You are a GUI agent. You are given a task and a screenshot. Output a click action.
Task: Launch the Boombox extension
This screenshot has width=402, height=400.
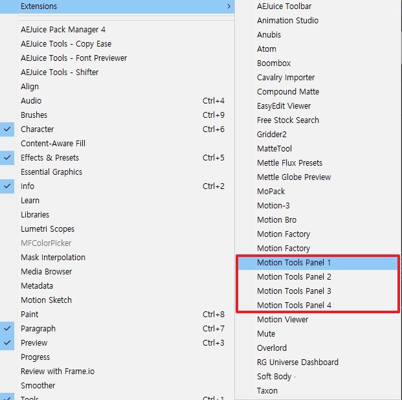click(274, 63)
